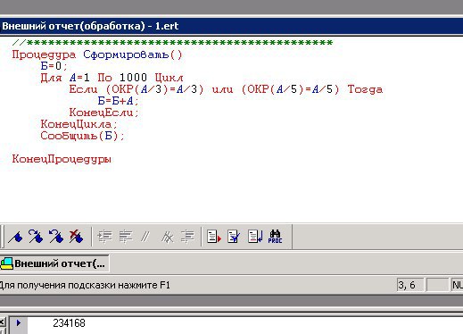The image size is (463, 334).
Task: Click the word 'Тогда' in the Если line
Action: coord(365,89)
